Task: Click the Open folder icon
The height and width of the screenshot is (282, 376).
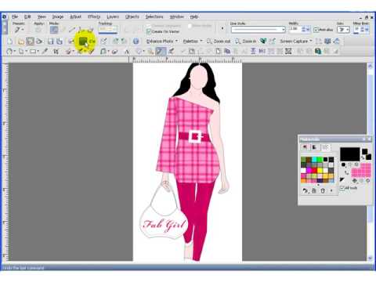Action: click(x=21, y=42)
